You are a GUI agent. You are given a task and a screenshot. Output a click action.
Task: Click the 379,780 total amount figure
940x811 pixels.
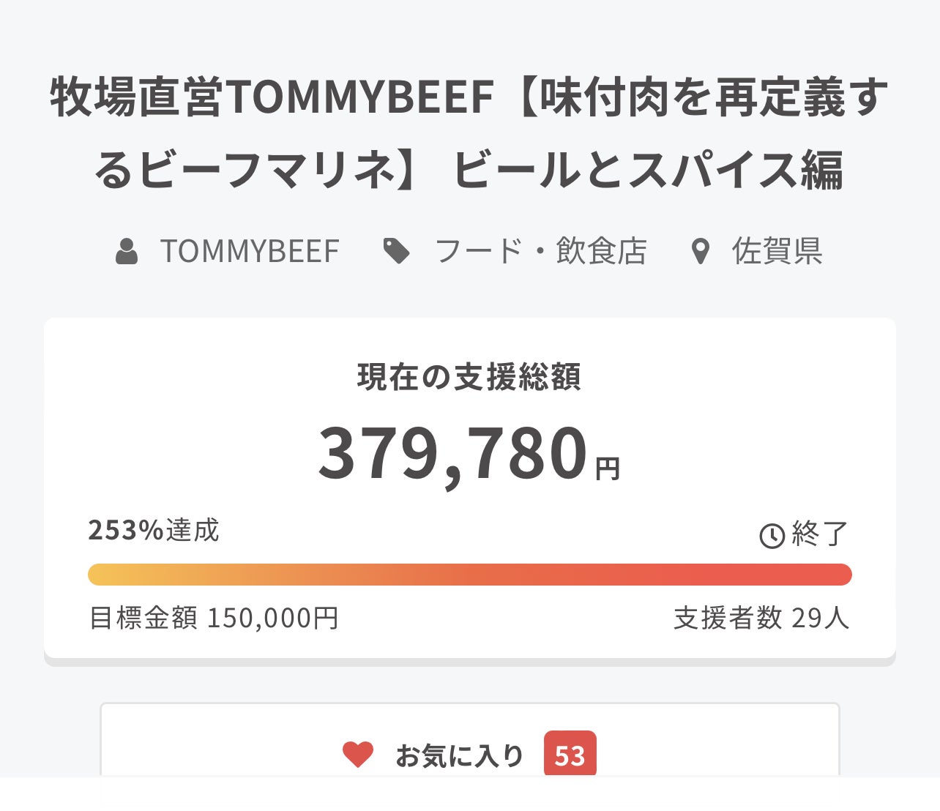click(453, 453)
